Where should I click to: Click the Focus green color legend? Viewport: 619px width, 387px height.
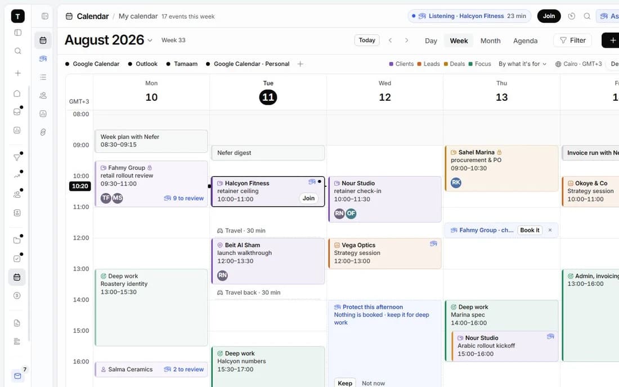[x=479, y=64]
